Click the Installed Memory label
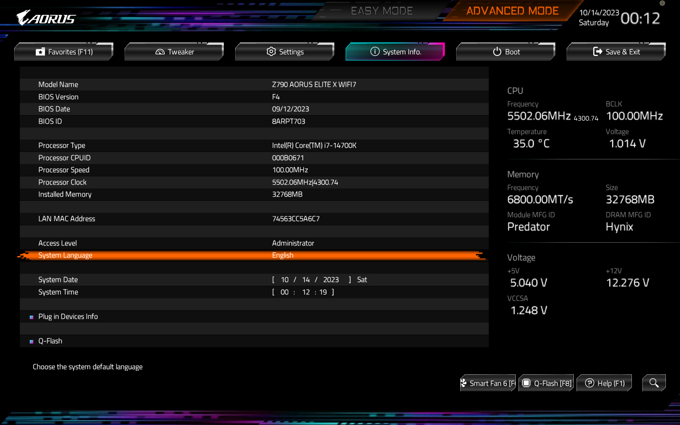Screen dimensions: 680x425 pyautogui.click(x=65, y=194)
